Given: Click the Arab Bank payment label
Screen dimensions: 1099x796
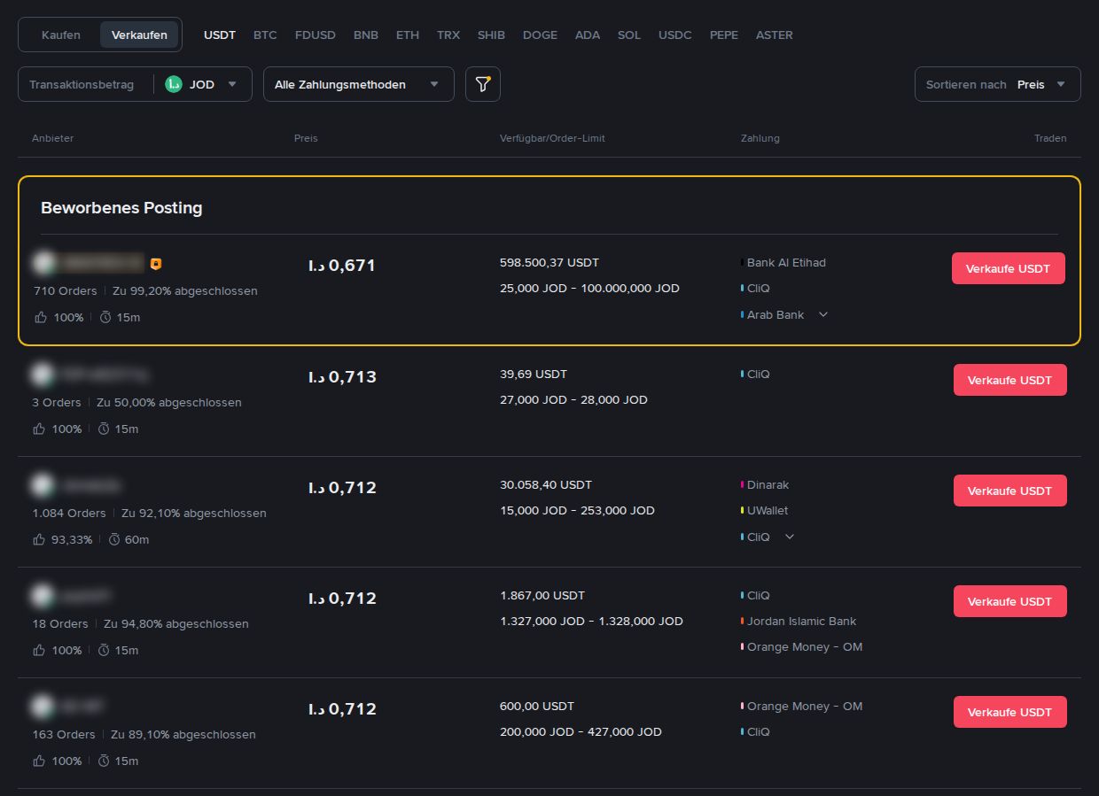Looking at the screenshot, I should [x=776, y=314].
